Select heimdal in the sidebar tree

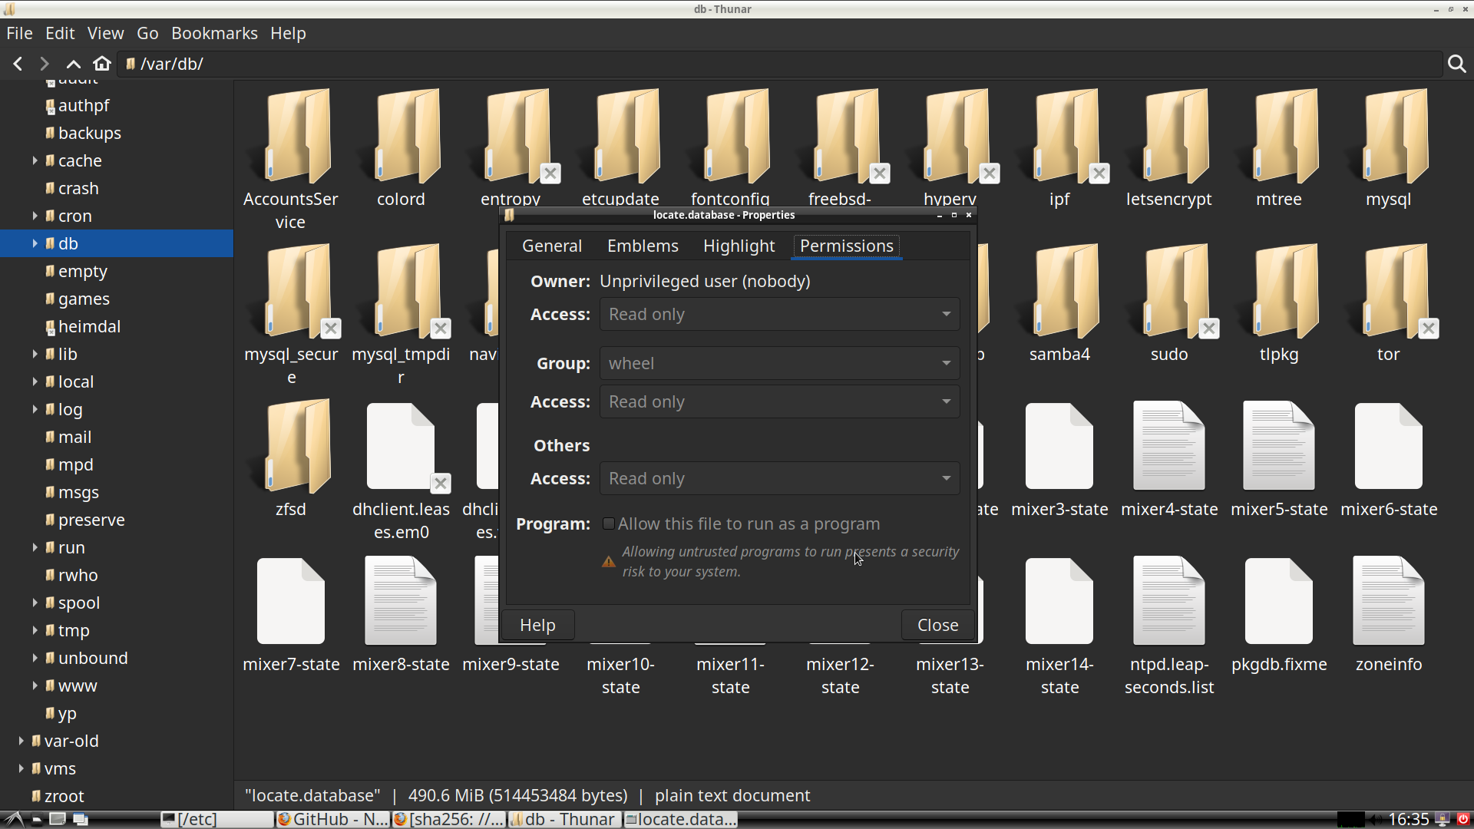[89, 326]
